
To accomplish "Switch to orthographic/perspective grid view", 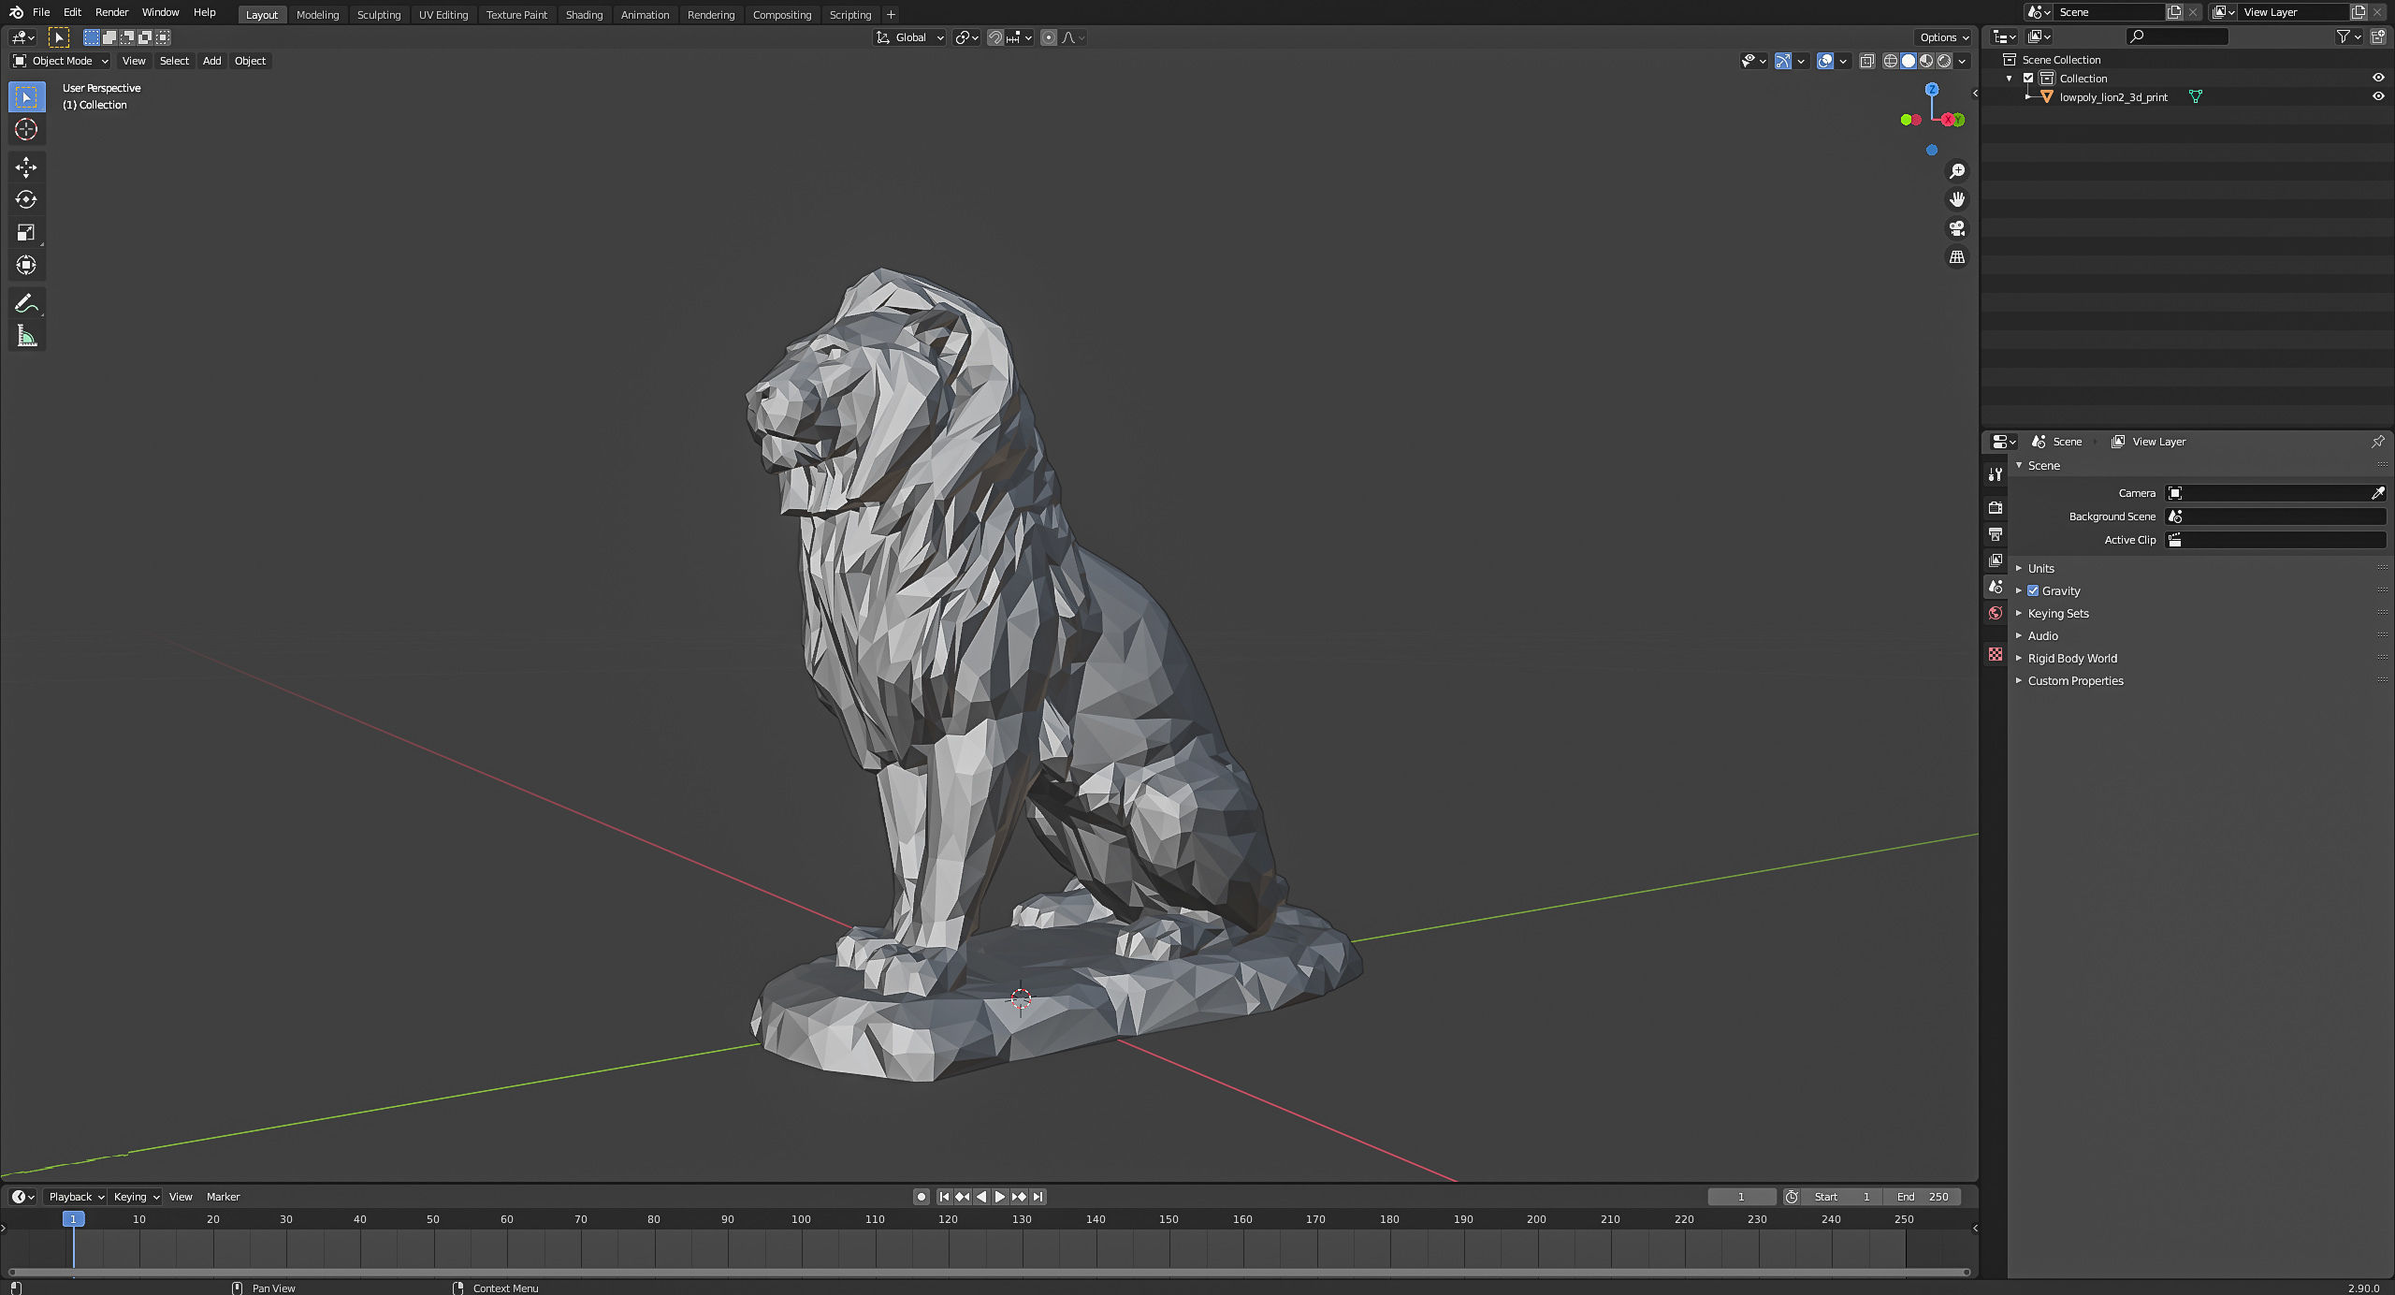I will 1956,257.
